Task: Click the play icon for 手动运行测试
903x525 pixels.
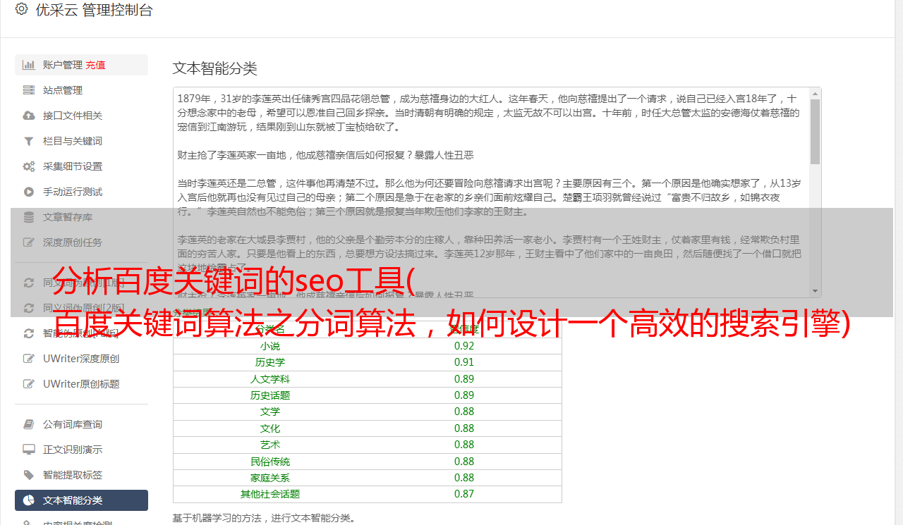Action: [29, 192]
